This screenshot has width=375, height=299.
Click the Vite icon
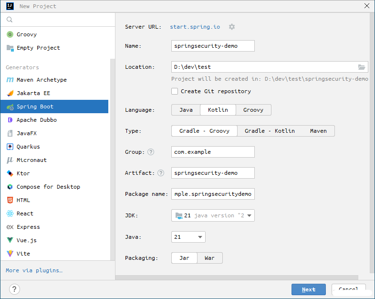pyautogui.click(x=10, y=254)
